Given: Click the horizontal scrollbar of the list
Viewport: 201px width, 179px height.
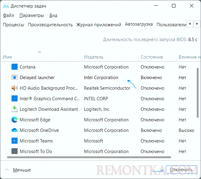Looking at the screenshot, I should pos(89,157).
